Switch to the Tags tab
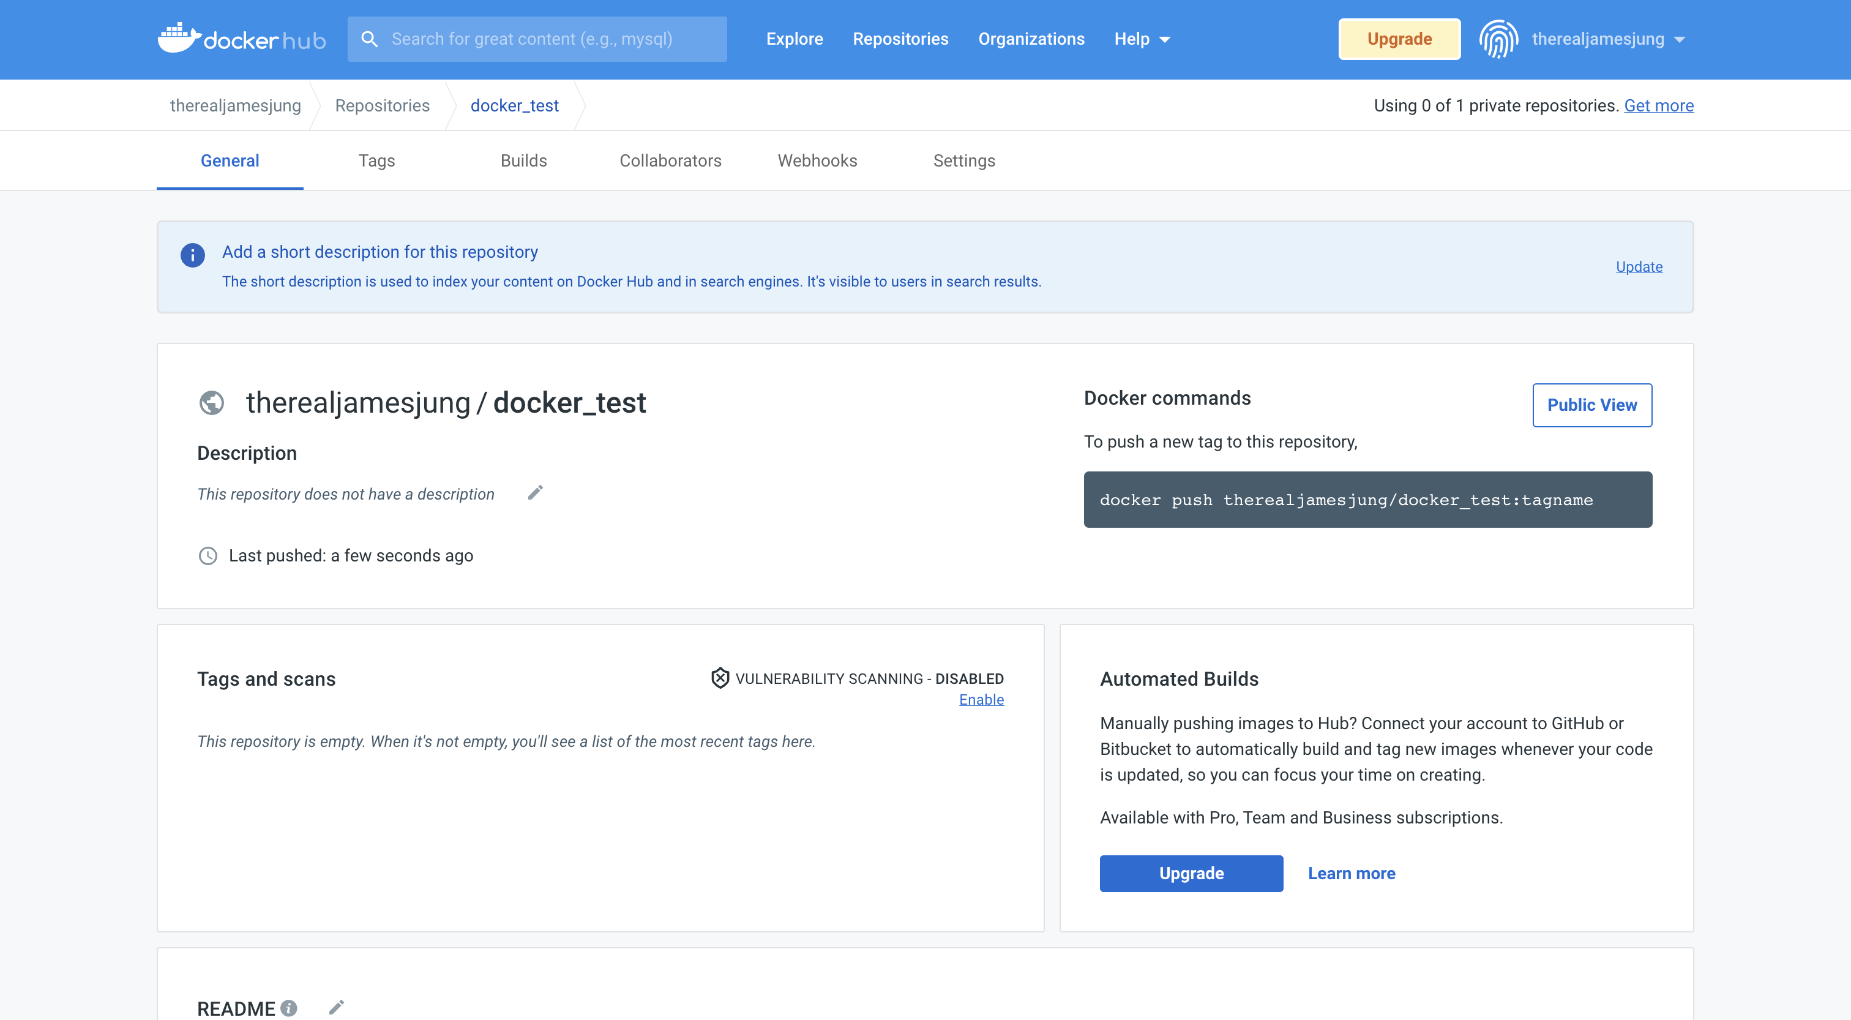The width and height of the screenshot is (1851, 1020). click(x=376, y=160)
